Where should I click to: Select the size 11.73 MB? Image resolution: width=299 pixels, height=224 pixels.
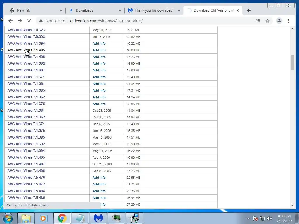click(x=133, y=30)
